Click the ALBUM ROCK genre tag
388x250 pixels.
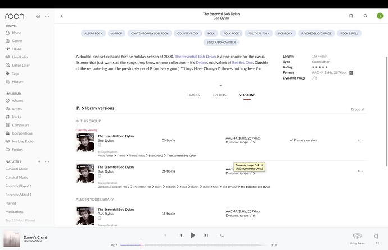pos(93,33)
